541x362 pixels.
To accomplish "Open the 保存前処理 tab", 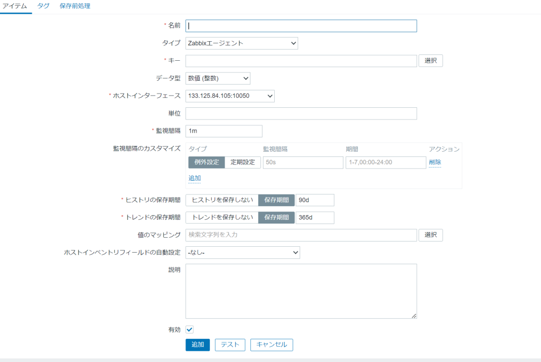I will (75, 6).
